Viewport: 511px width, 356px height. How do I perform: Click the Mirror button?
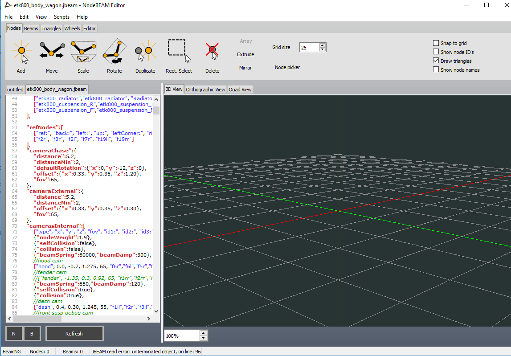[x=245, y=68]
